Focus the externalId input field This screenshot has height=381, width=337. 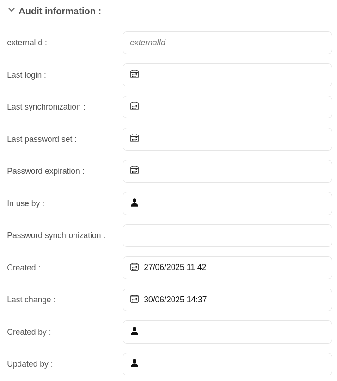tap(227, 43)
